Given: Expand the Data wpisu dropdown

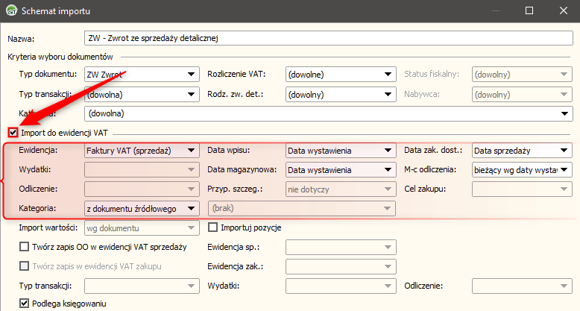Looking at the screenshot, I should pyautogui.click(x=388, y=151).
